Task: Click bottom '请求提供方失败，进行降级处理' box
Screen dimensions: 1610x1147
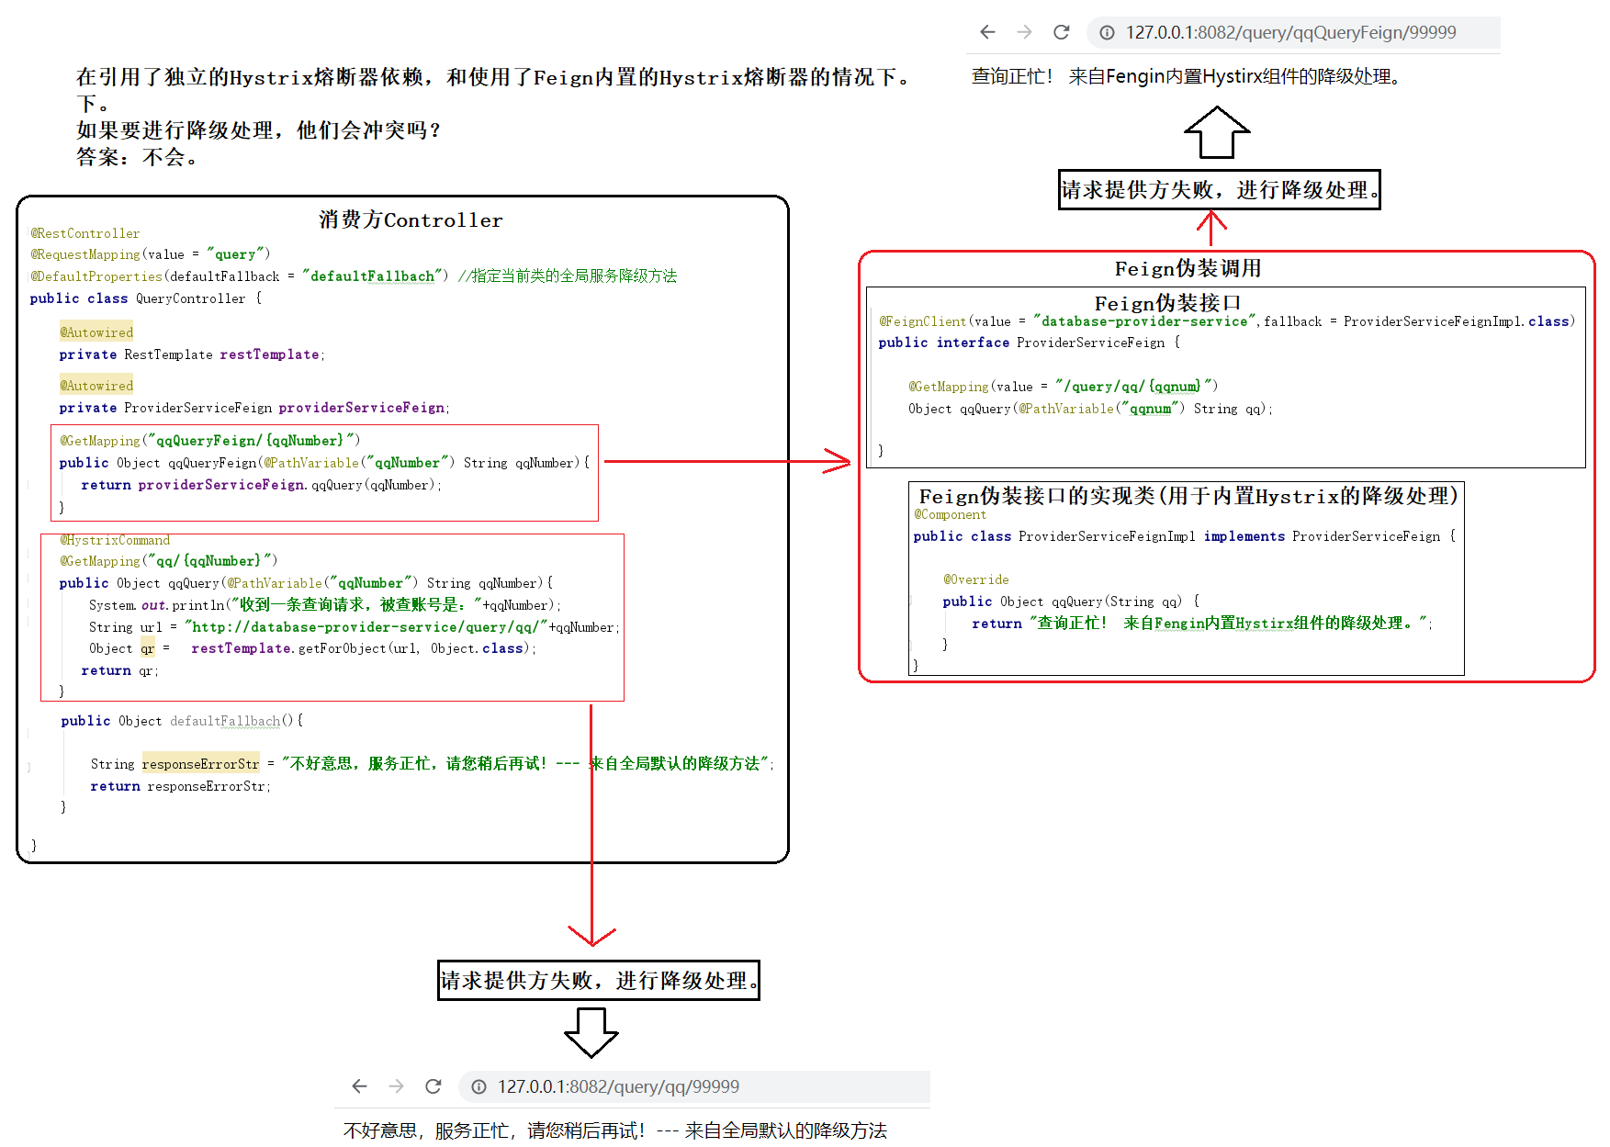Action: (599, 980)
